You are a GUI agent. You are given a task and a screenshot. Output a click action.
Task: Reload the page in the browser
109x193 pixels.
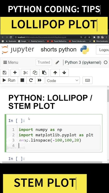point(11,37)
